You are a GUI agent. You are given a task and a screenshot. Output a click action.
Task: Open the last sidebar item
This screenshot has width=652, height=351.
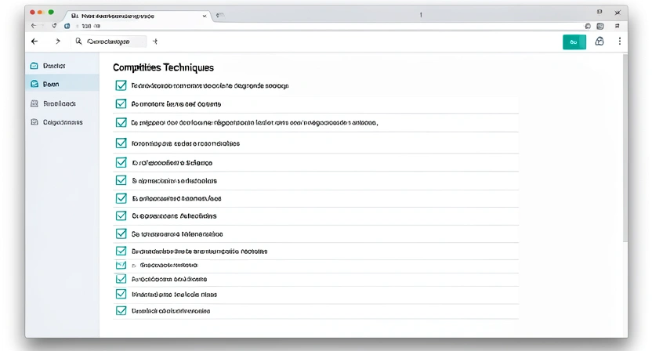point(62,122)
